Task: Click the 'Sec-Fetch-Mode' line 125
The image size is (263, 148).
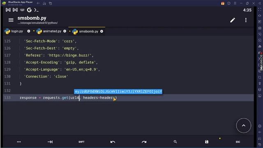Action: [x=50, y=41]
